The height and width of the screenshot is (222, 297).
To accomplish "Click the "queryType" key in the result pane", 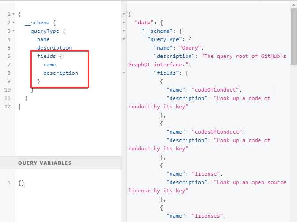I will [x=164, y=39].
